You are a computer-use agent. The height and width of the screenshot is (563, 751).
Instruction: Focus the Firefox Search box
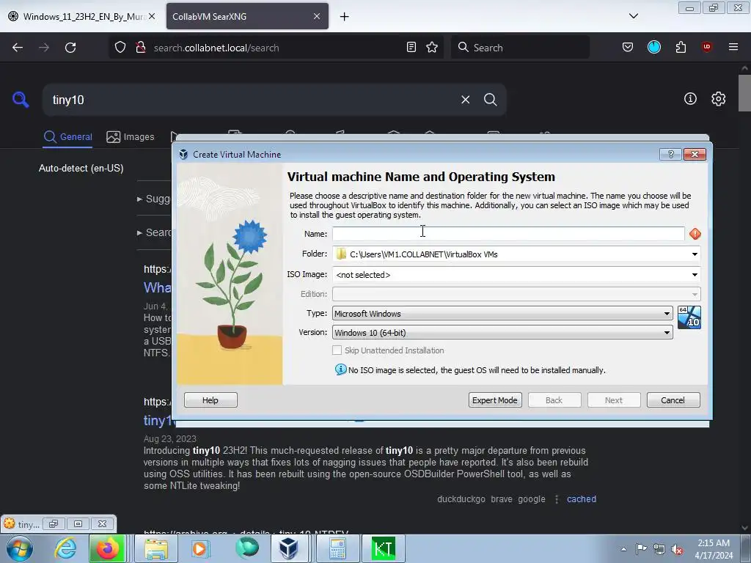pos(520,48)
